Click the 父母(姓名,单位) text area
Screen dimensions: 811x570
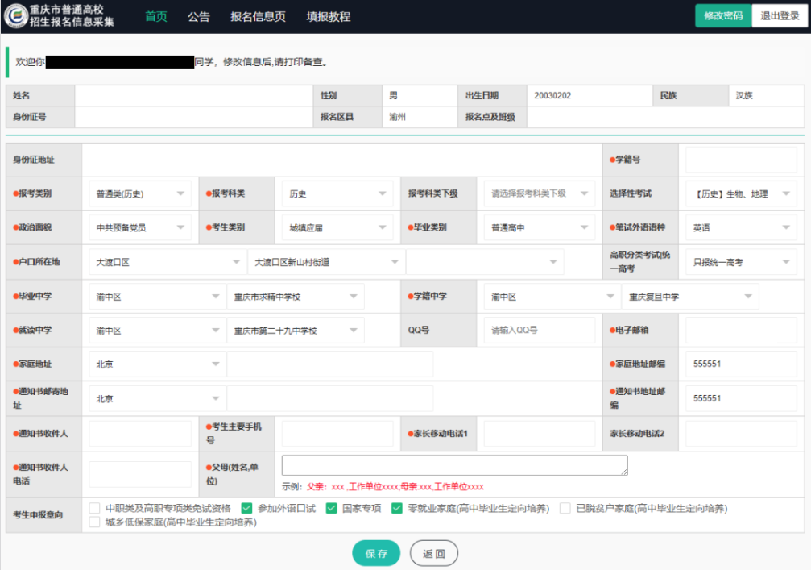pos(455,465)
